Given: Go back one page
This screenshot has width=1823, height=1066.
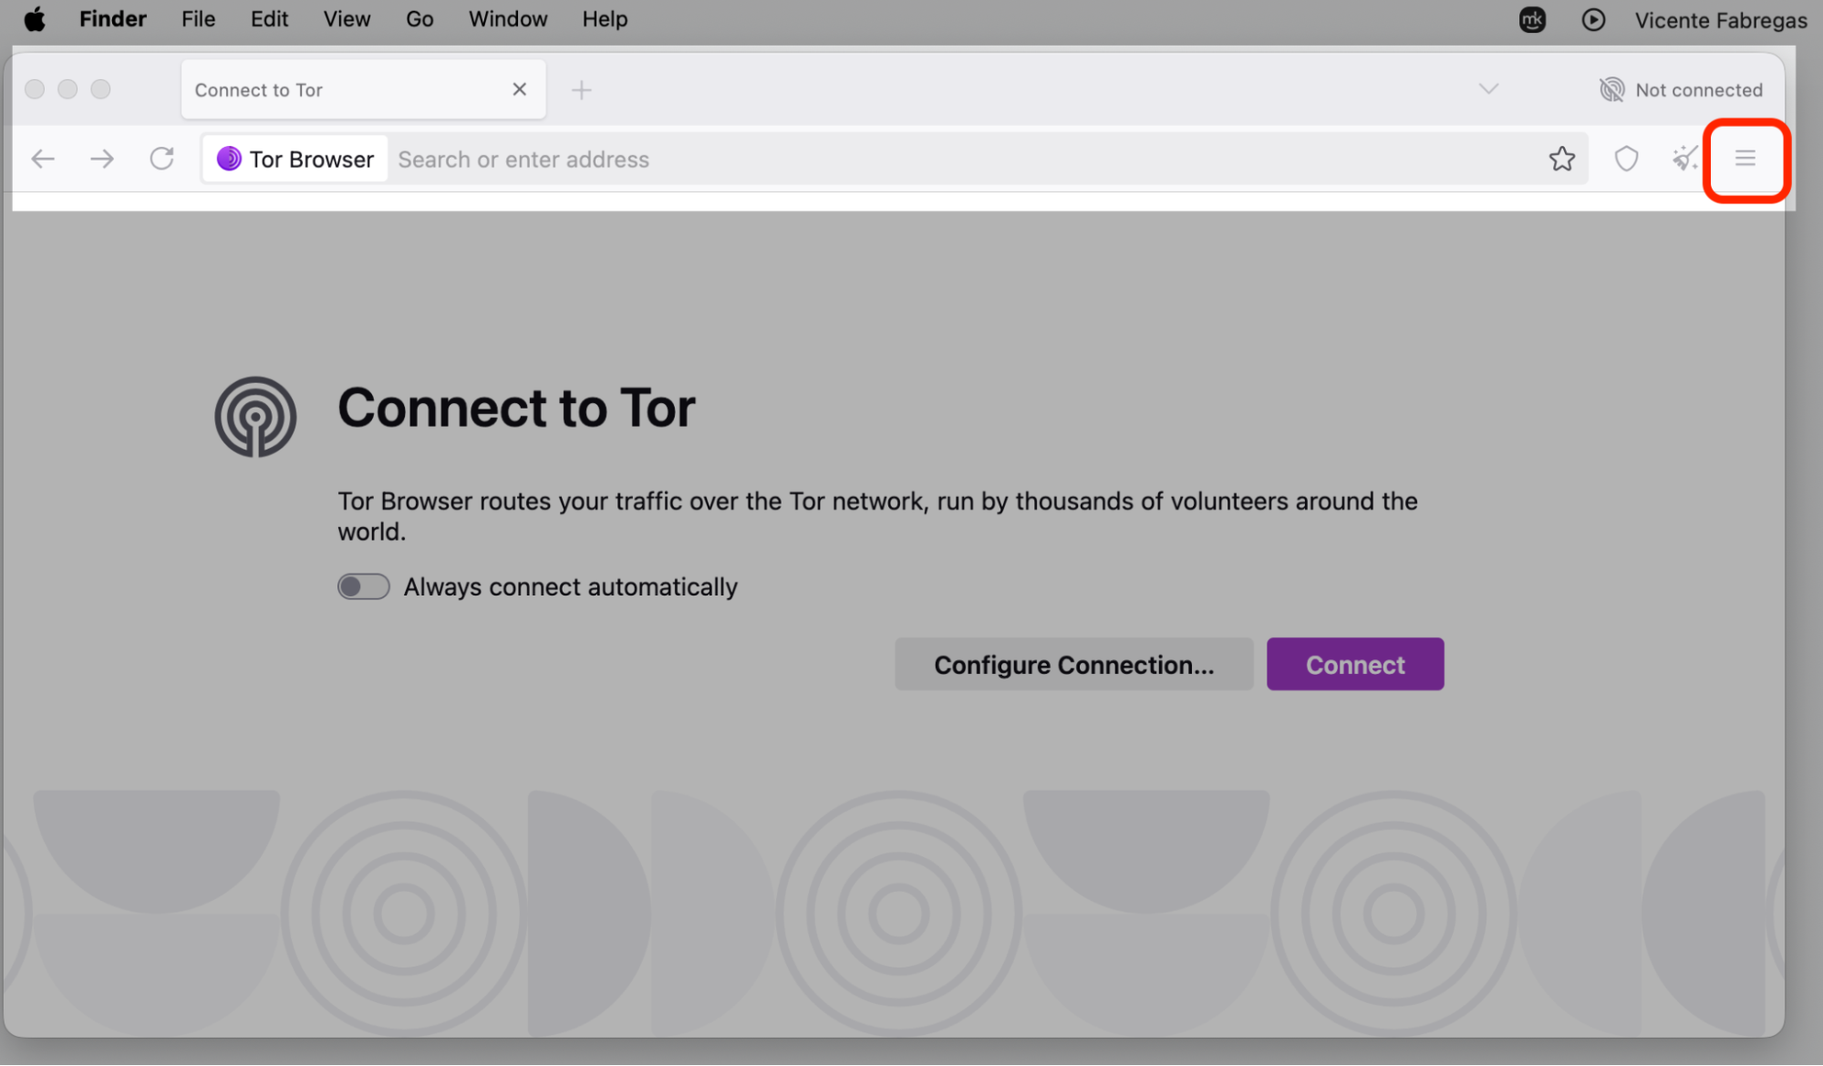Looking at the screenshot, I should 43,159.
